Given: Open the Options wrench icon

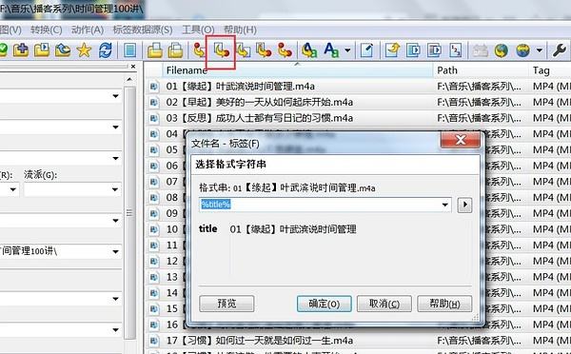Looking at the screenshot, I should coord(559,50).
